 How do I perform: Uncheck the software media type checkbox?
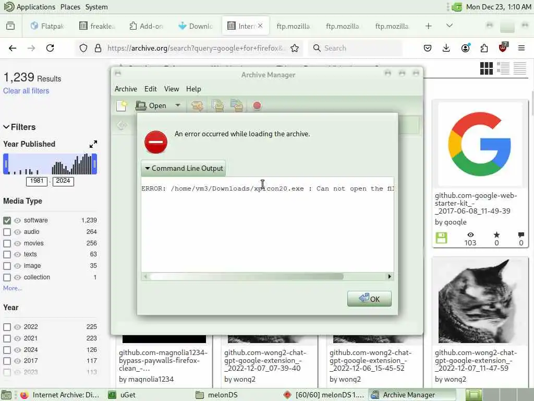coord(7,221)
